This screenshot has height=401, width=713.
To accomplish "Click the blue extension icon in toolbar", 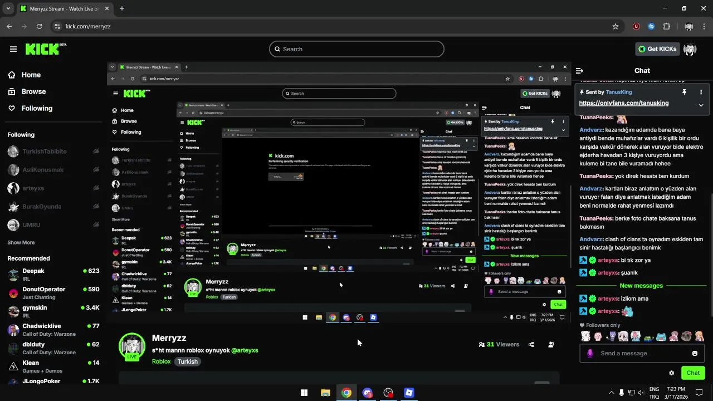I will tap(651, 26).
